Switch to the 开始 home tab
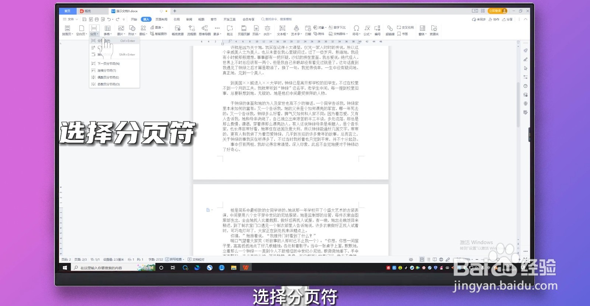The image size is (590, 306). 134,19
